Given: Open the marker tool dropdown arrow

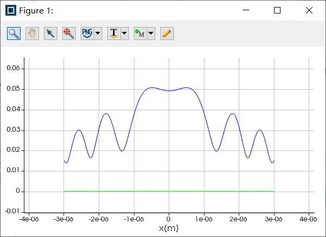Looking at the screenshot, I should coord(151,33).
